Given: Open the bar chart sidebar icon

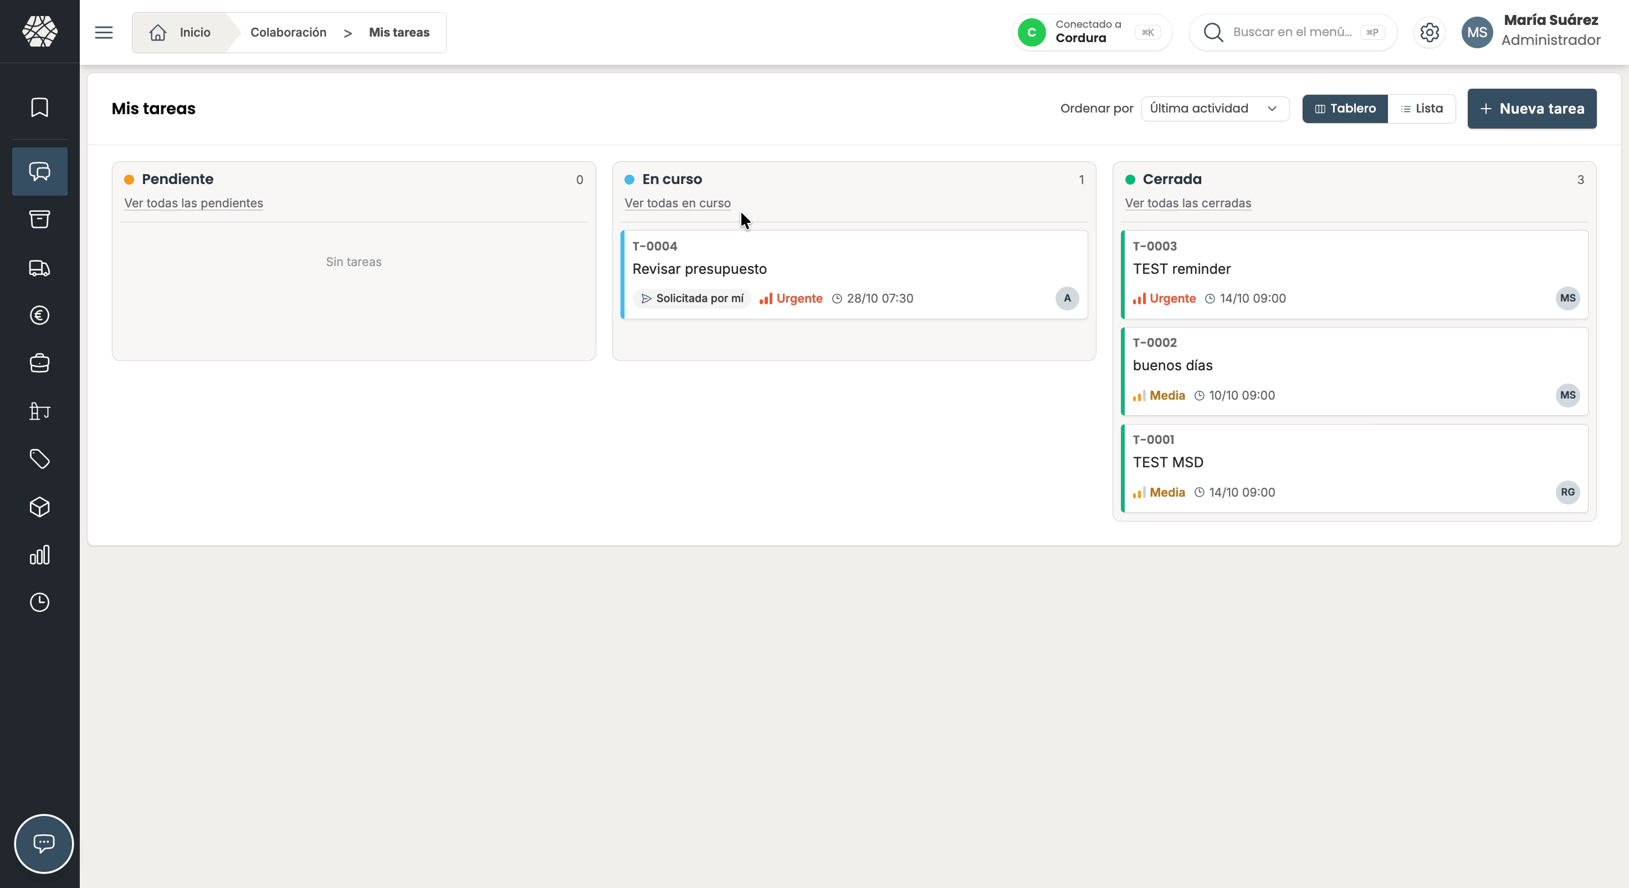Looking at the screenshot, I should point(40,555).
